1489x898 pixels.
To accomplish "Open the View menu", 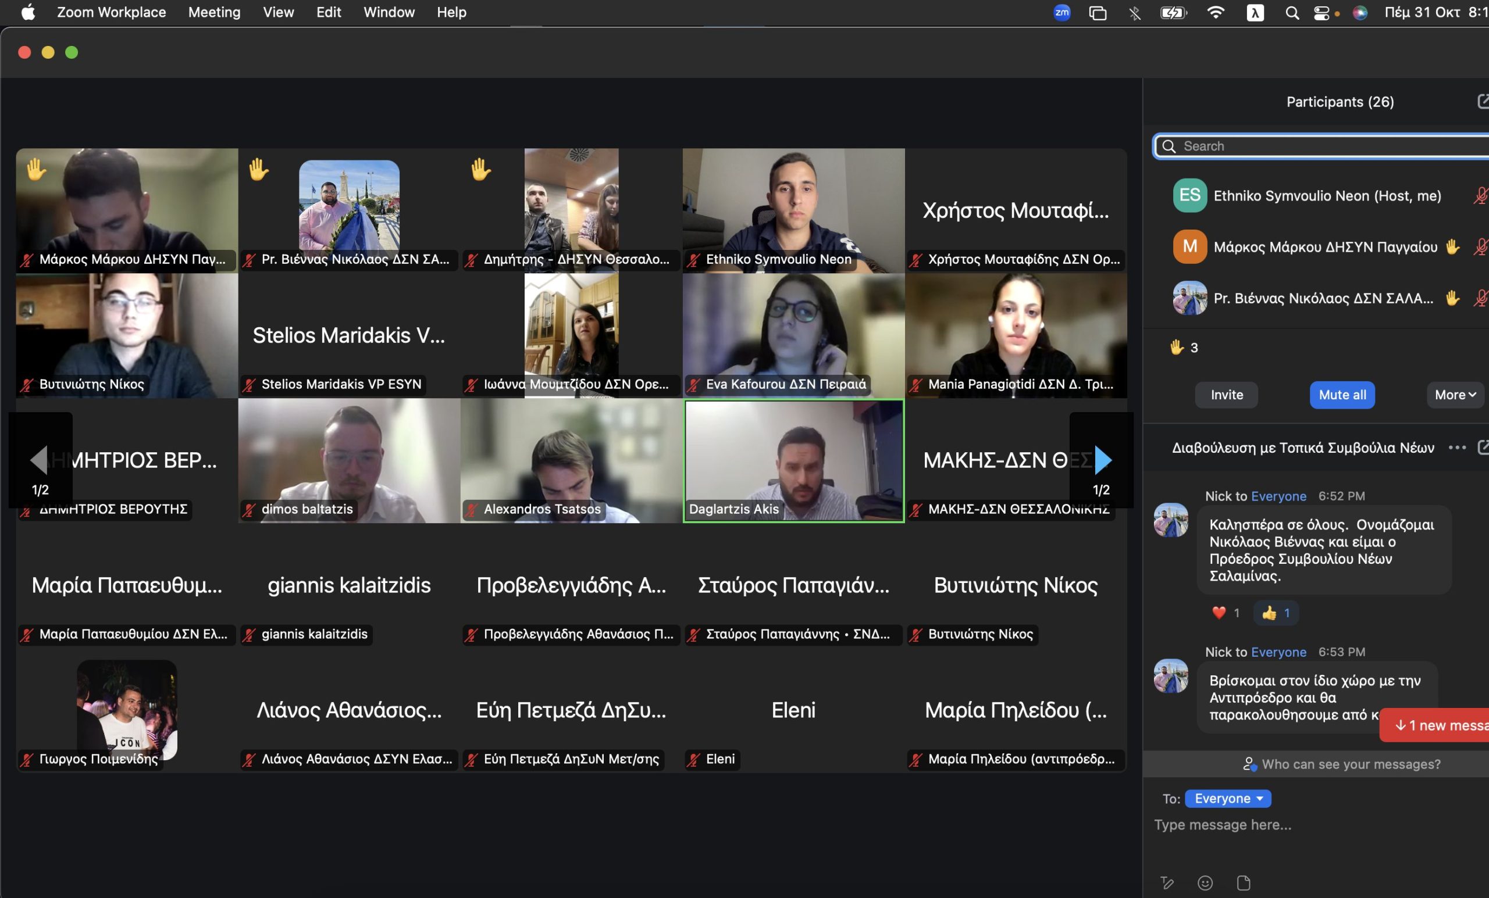I will coord(278,13).
